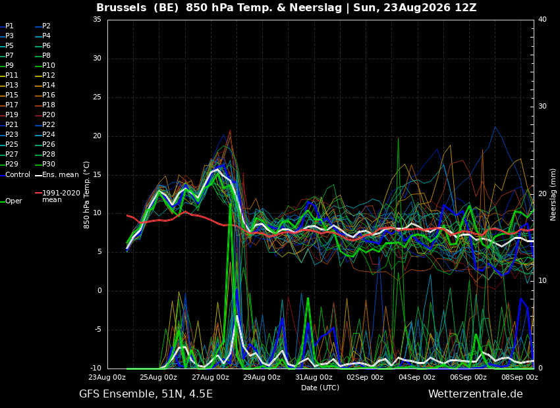Click the GFS Ensemble, 51N, 4.5E caption
Screen dimensions: 560x408
coord(146,394)
